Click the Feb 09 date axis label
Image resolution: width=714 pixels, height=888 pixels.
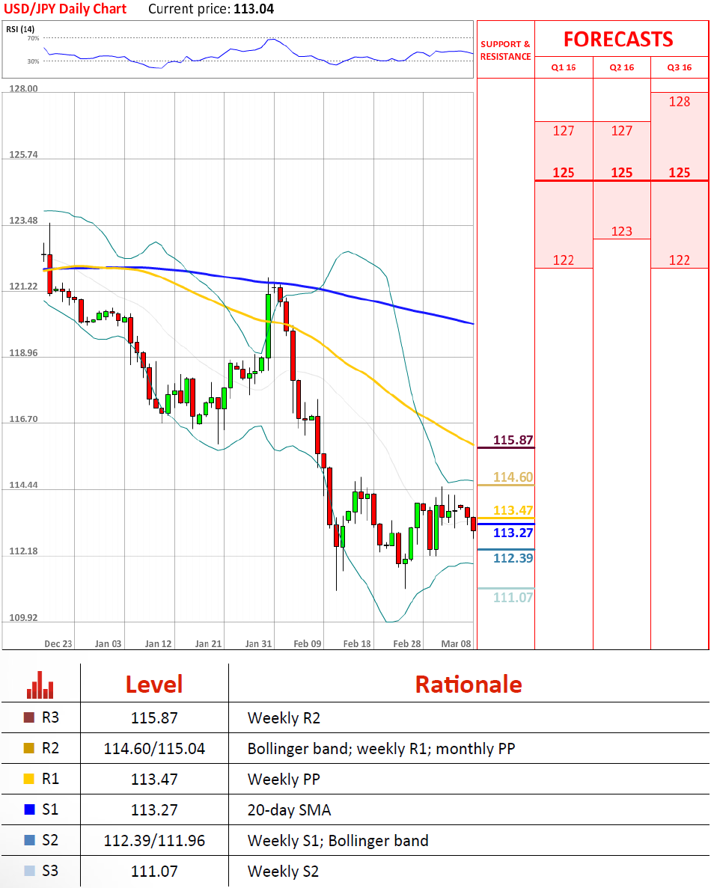point(308,644)
